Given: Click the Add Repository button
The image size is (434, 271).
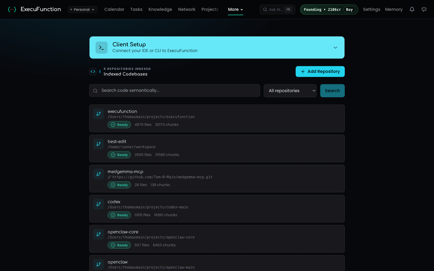Looking at the screenshot, I should (x=320, y=71).
